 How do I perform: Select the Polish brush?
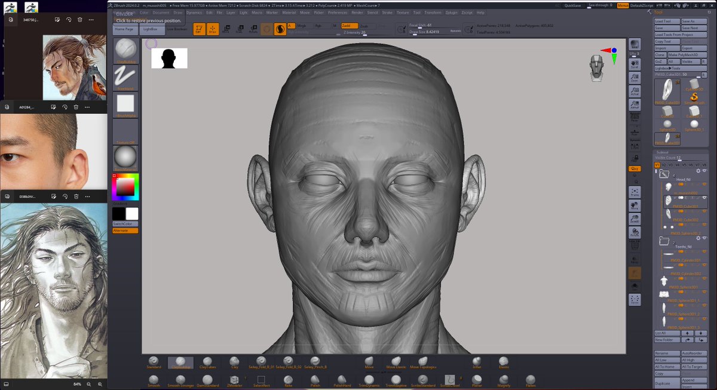315,381
